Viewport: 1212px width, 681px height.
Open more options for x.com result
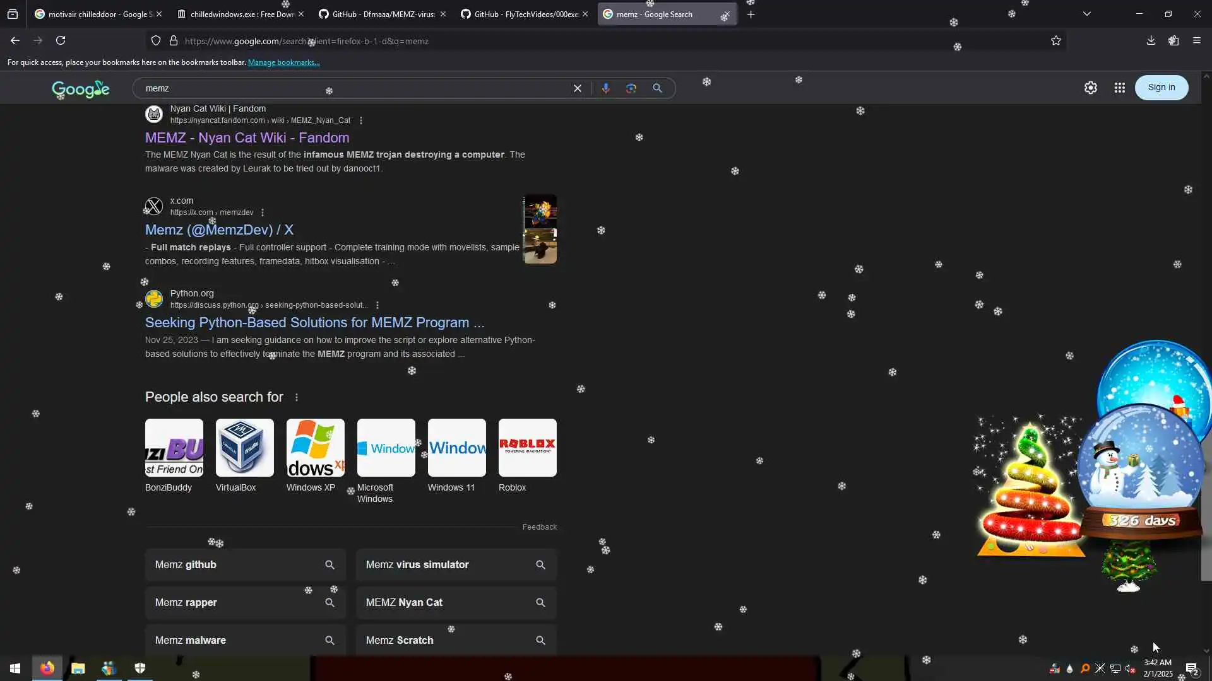pyautogui.click(x=263, y=212)
